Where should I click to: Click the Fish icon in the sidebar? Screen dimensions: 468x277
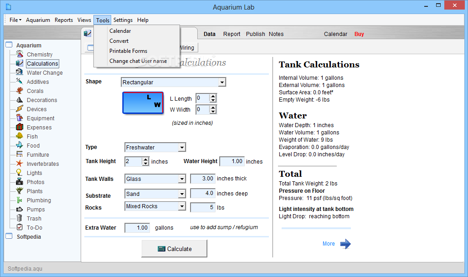coord(20,136)
